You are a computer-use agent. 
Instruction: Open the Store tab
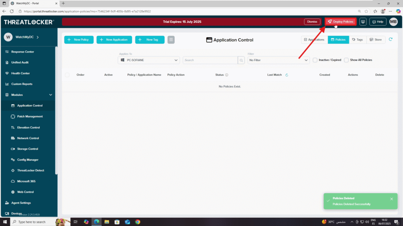click(x=376, y=40)
